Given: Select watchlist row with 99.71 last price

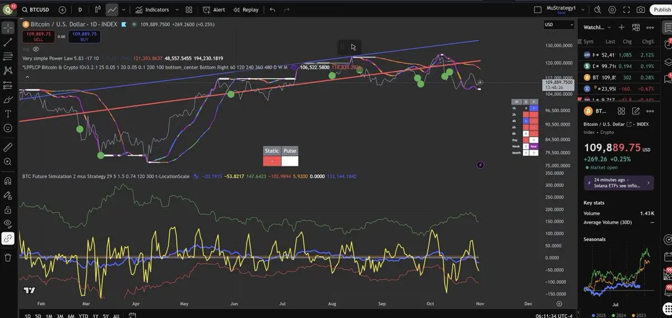Looking at the screenshot, I should [x=619, y=66].
